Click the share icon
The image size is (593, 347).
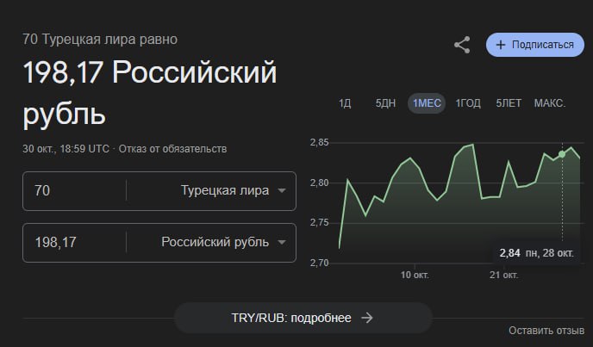[462, 45]
